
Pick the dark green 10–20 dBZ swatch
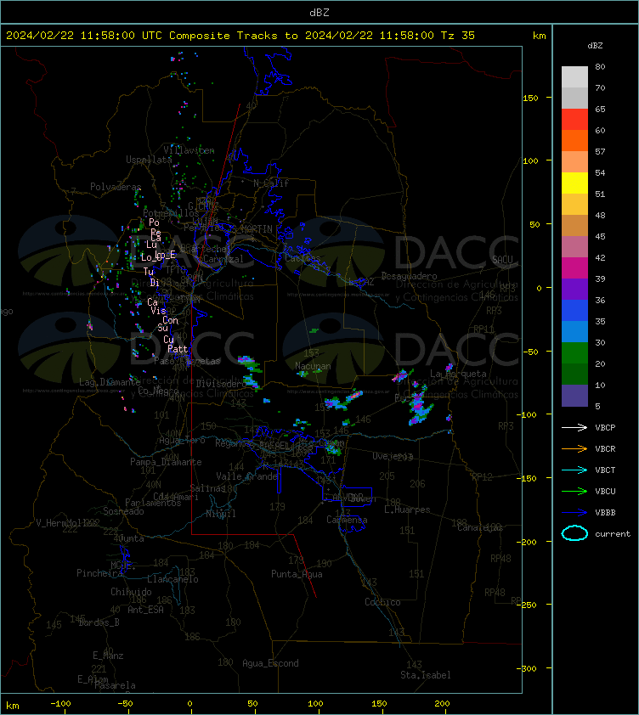(574, 374)
